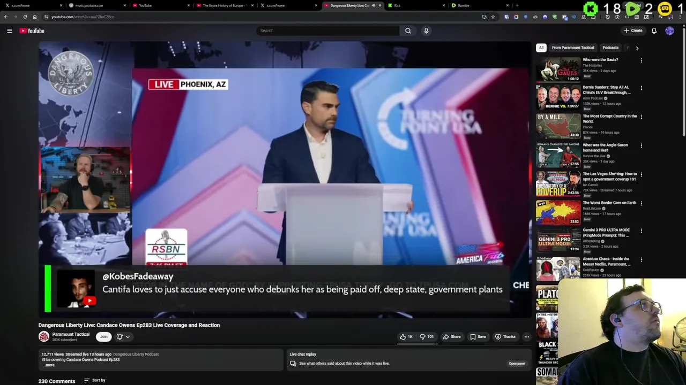Like the video with thumbs up

406,337
